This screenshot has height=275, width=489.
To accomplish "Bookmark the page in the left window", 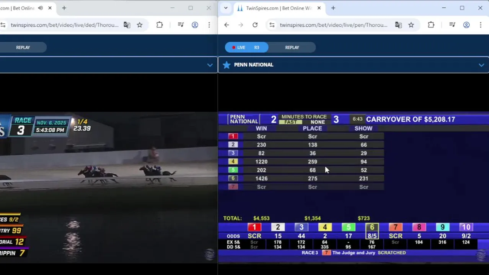I will [x=140, y=25].
